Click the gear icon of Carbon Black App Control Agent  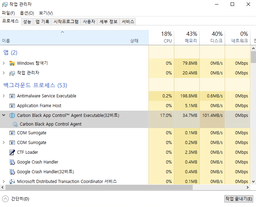coord(15,124)
